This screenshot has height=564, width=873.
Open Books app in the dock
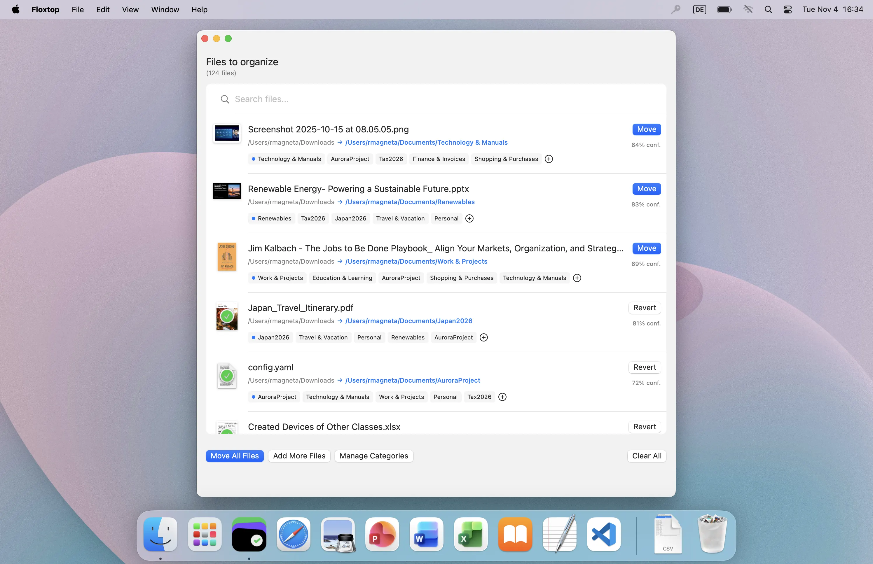(515, 534)
